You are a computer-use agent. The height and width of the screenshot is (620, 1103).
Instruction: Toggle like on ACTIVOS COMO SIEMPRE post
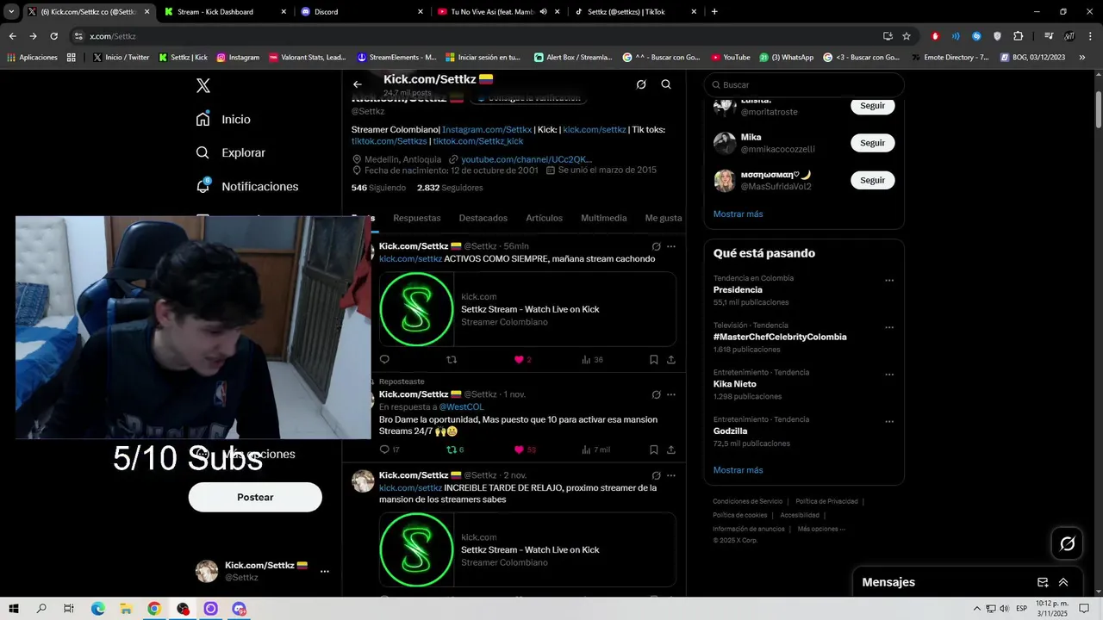point(519,360)
